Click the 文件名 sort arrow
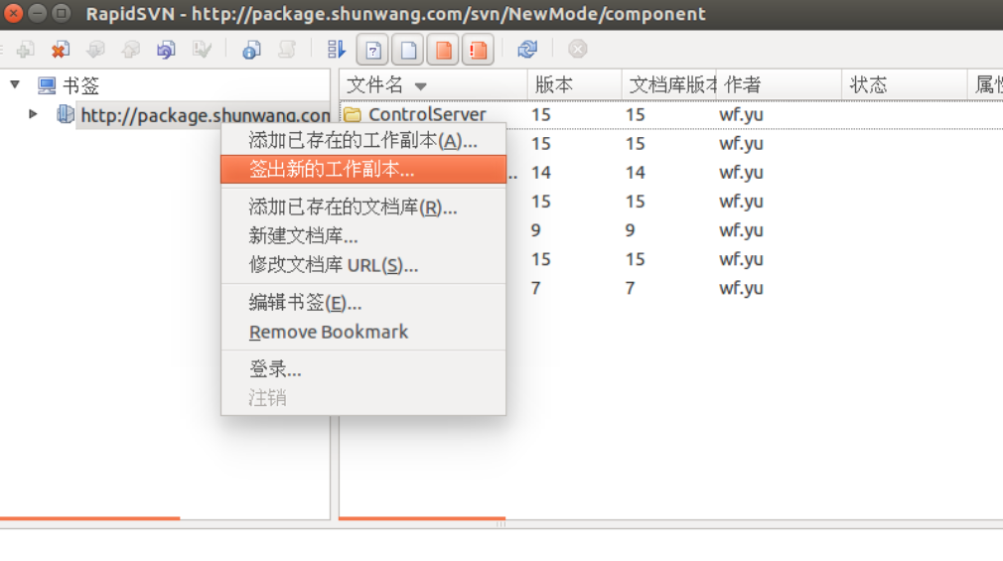 420,86
